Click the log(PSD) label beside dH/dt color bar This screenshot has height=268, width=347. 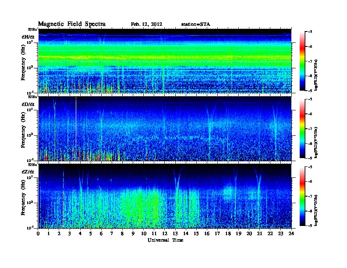click(x=316, y=75)
